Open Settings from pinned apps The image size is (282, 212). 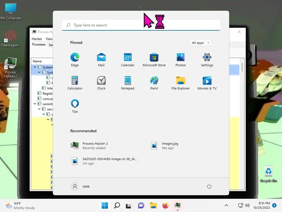(x=207, y=60)
